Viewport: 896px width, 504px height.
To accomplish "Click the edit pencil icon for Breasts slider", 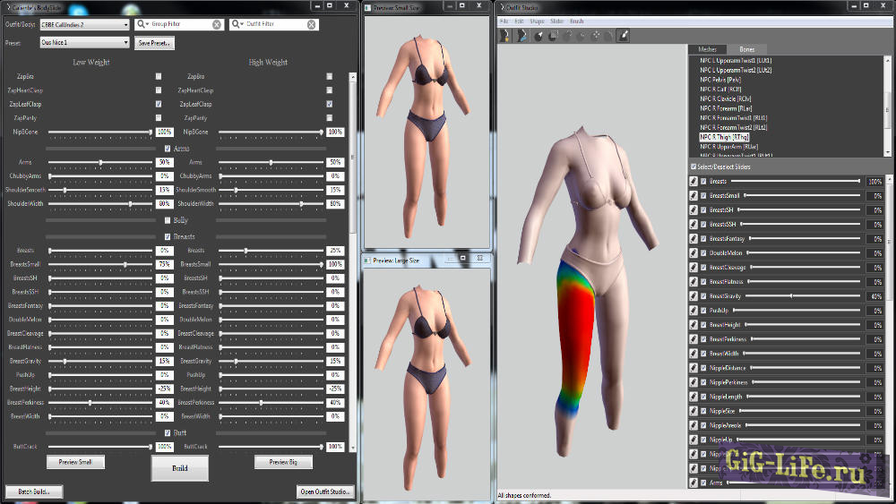I will point(694,182).
